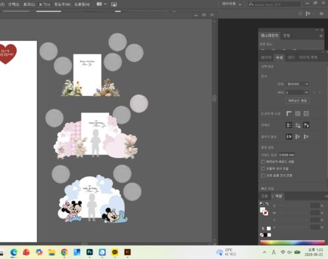The height and width of the screenshot is (259, 328).
Task: Toggle the show grid icon
Action: [x=297, y=113]
